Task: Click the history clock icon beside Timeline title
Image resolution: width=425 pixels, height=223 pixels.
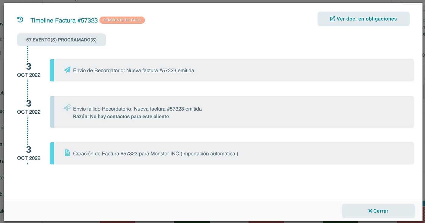Action: 20,20
